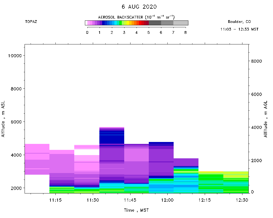This screenshot has width=273, height=218.
Task: Click the '11:03 – 12:33 MST' time range
Action: pos(239,29)
